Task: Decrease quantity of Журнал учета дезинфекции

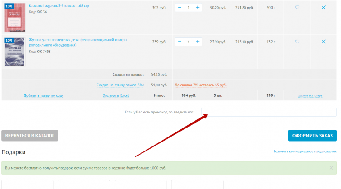Action: coord(180,42)
